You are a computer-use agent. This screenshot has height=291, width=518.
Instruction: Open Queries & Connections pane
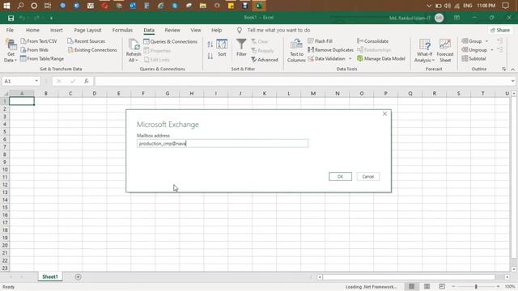pyautogui.click(x=170, y=41)
